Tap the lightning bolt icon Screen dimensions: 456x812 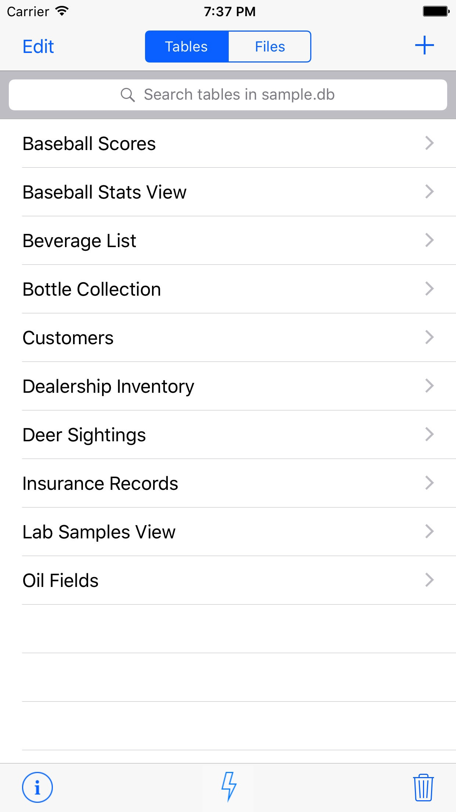[228, 787]
